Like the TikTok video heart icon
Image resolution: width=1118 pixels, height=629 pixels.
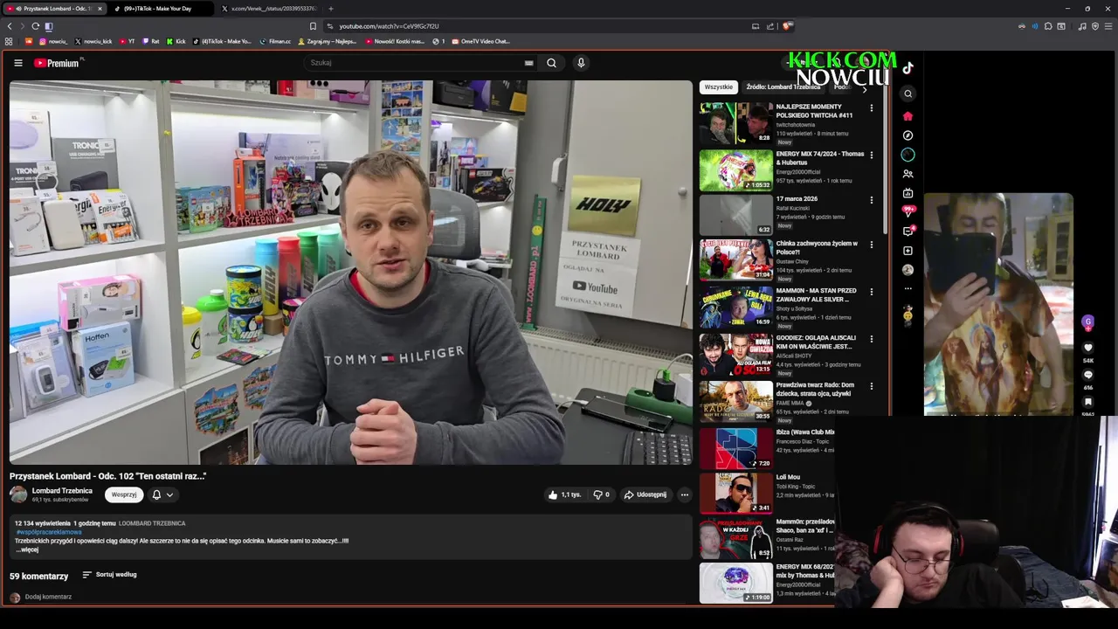1087,348
